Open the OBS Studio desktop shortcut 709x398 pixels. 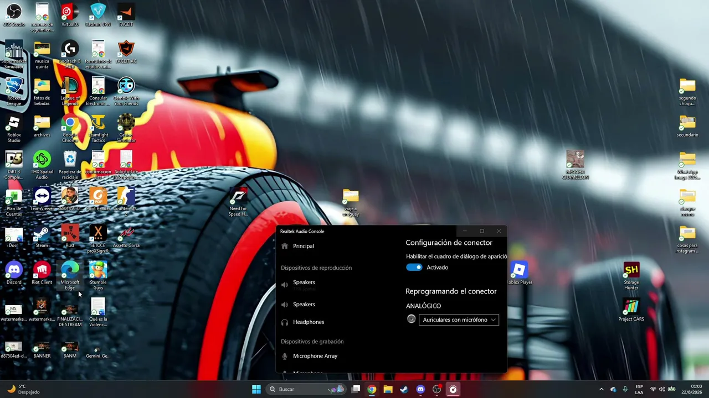[14, 15]
